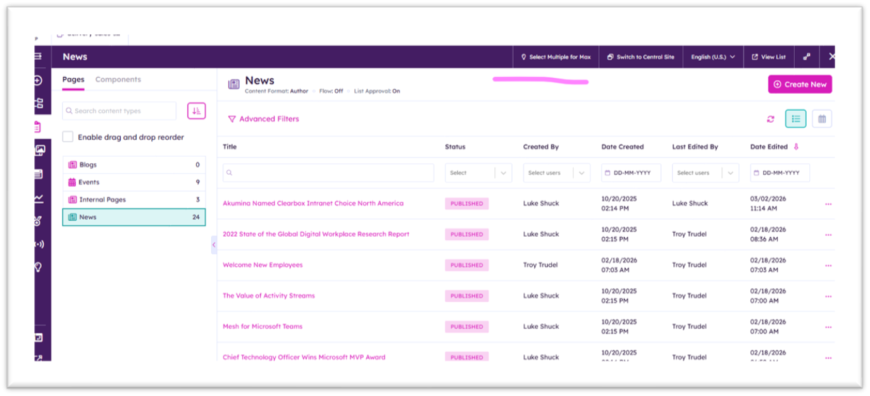870x396 pixels.
Task: Click the View List button
Action: (769, 57)
